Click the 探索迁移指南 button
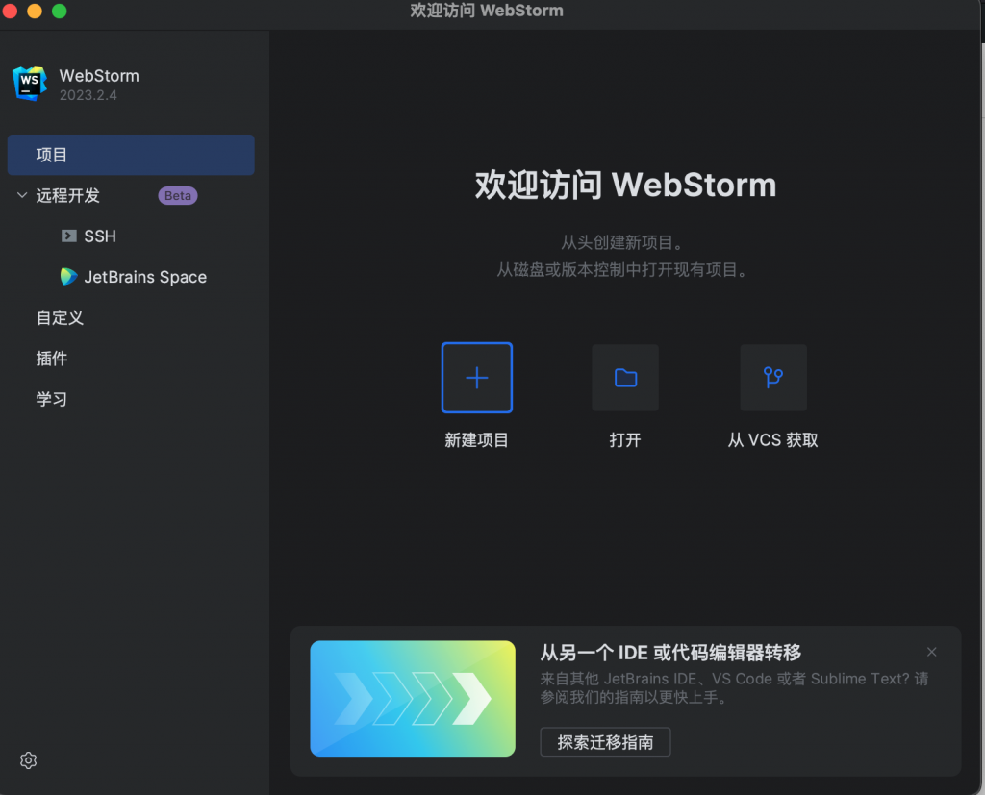 (x=604, y=741)
